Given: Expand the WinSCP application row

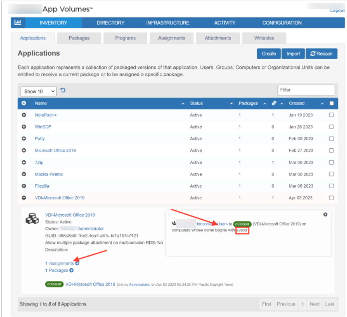Looking at the screenshot, I should (24, 127).
